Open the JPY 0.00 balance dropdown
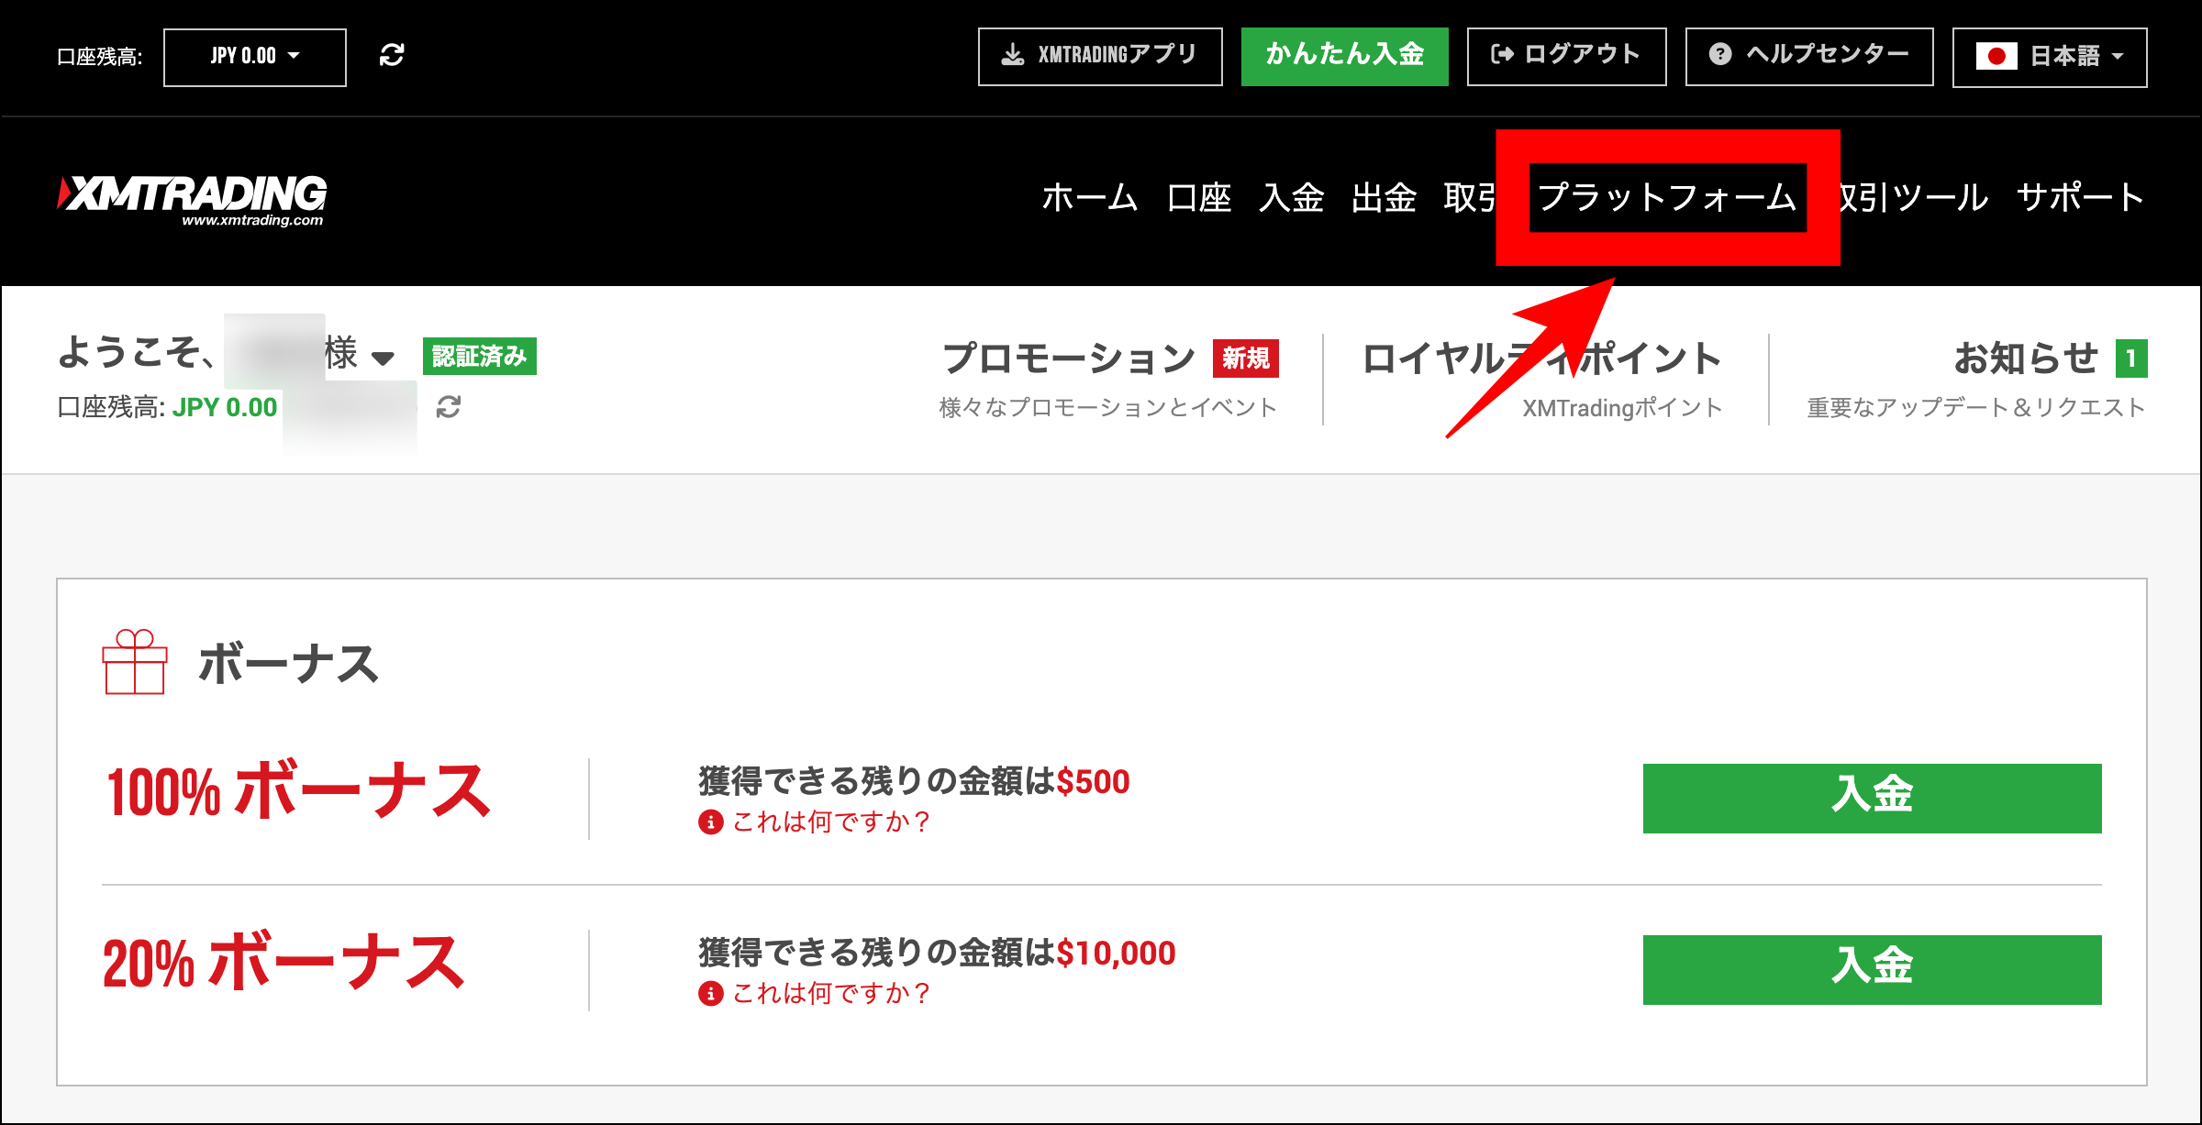2202x1125 pixels. pyautogui.click(x=253, y=56)
